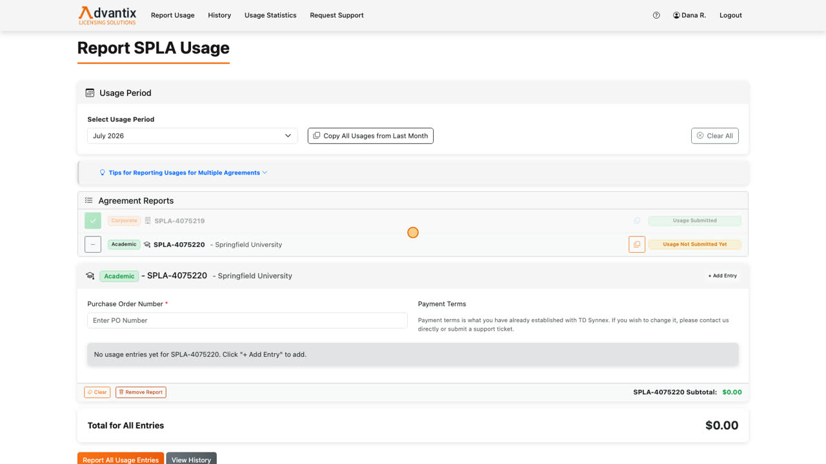Click the Academic tag in the agreement row

(124, 245)
